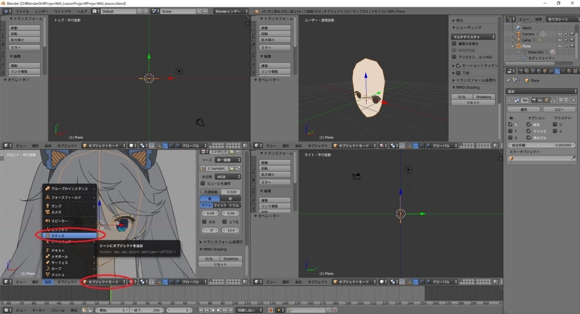This screenshot has height=314, width=580.
Task: Toggle Camera visibility eye in outliner
Action: coord(560,34)
